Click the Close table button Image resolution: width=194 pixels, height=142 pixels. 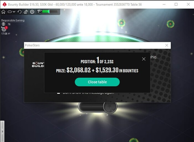(x=97, y=82)
